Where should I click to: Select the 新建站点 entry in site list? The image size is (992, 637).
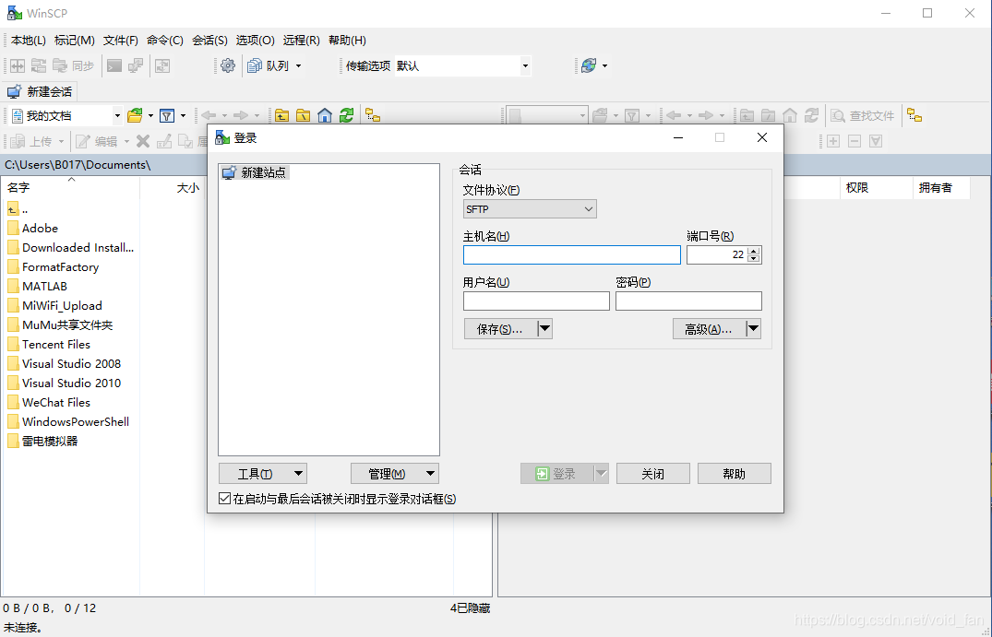click(255, 172)
